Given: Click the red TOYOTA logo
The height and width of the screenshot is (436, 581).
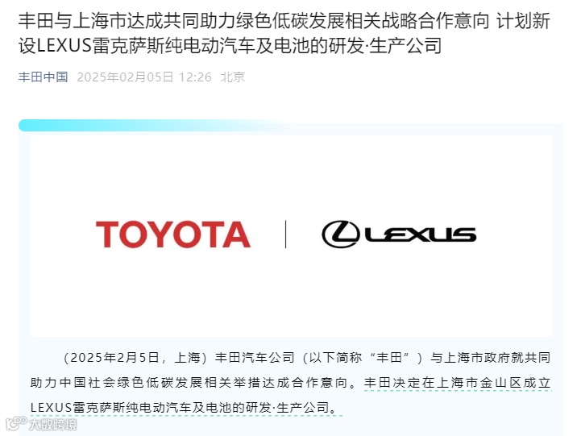Looking at the screenshot, I should [x=173, y=234].
